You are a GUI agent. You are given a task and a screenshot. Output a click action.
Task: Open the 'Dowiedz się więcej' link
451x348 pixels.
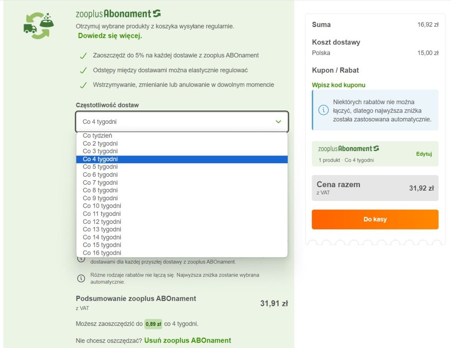click(110, 36)
